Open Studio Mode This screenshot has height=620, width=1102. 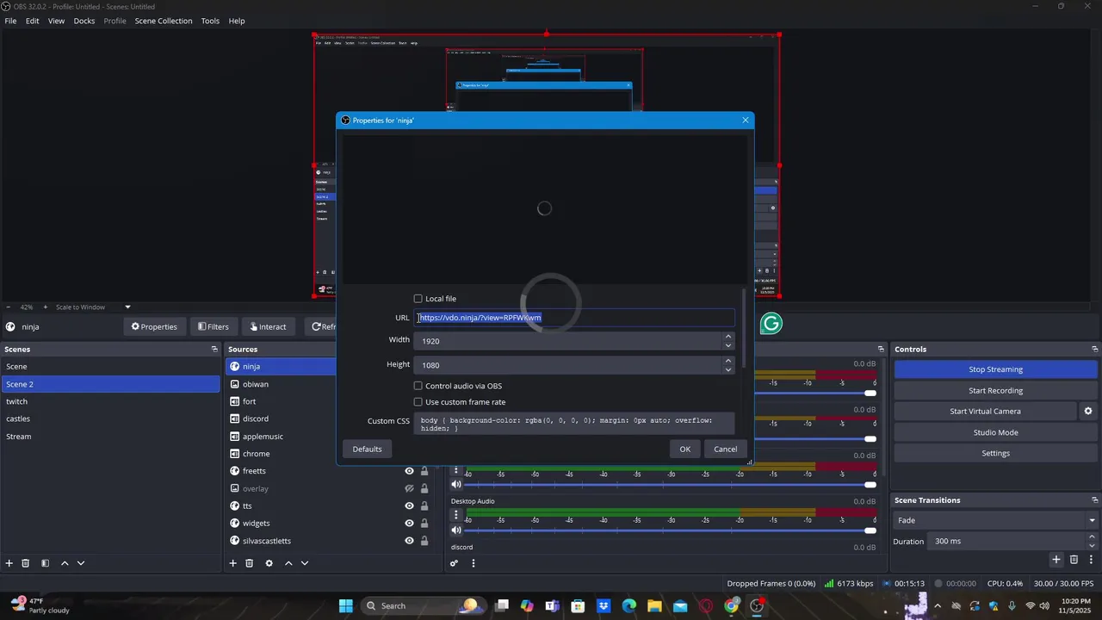995,432
